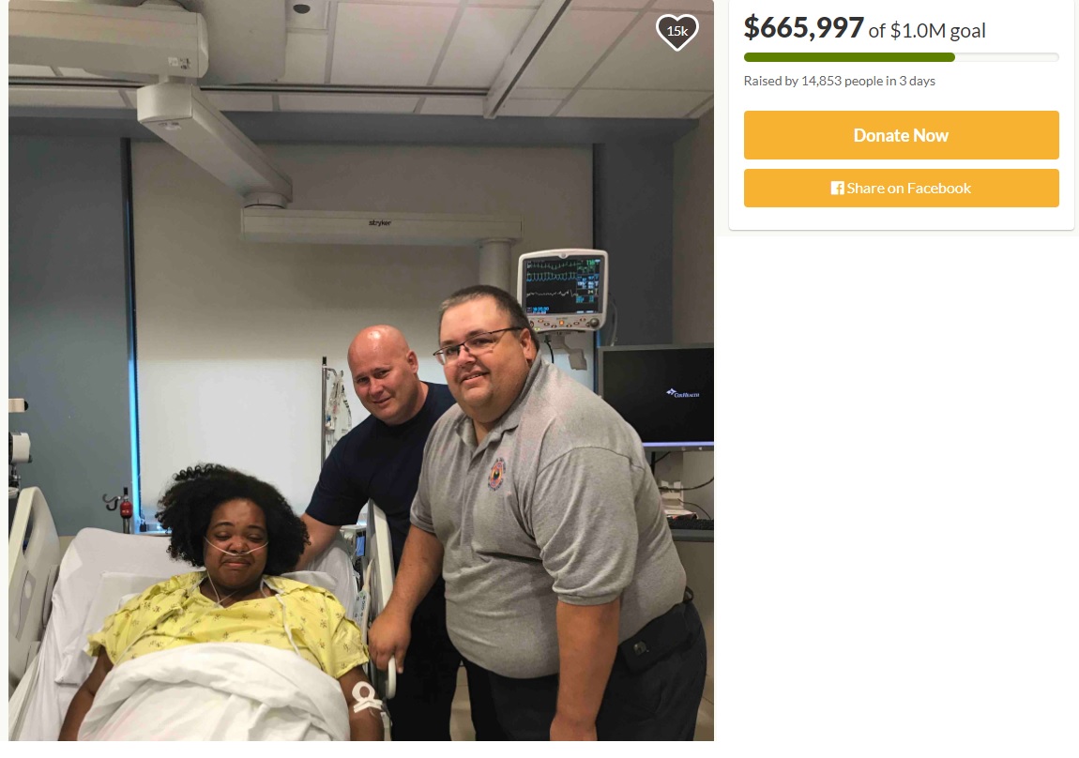The height and width of the screenshot is (758, 1079).
Task: Open the campaign photo in full view
Action: coord(360,370)
